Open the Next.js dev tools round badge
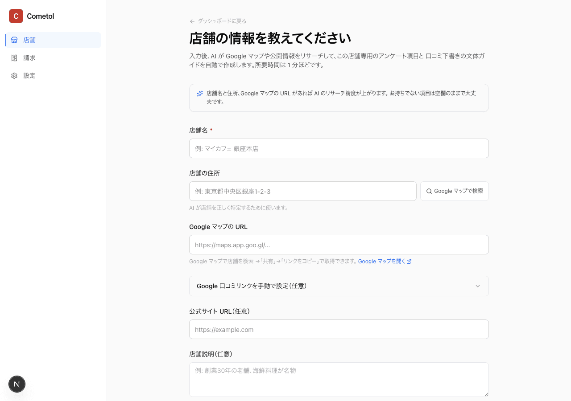This screenshot has height=401, width=571. 17,384
